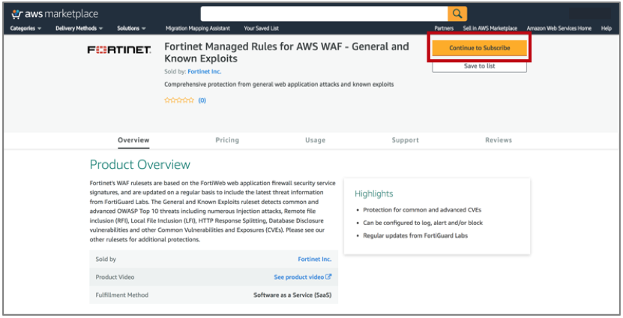This screenshot has width=623, height=318.
Task: Open the Solutions dropdown menu
Action: coord(130,28)
